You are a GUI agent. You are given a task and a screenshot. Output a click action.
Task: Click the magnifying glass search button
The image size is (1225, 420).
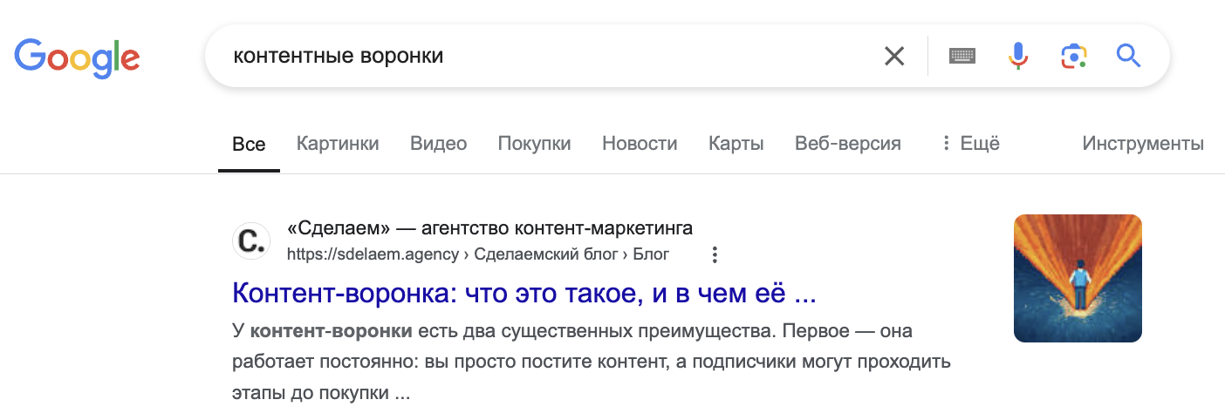tap(1129, 57)
